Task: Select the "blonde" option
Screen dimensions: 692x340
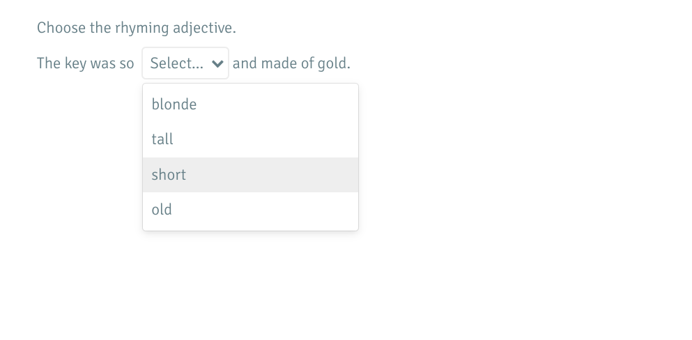Action: click(174, 105)
